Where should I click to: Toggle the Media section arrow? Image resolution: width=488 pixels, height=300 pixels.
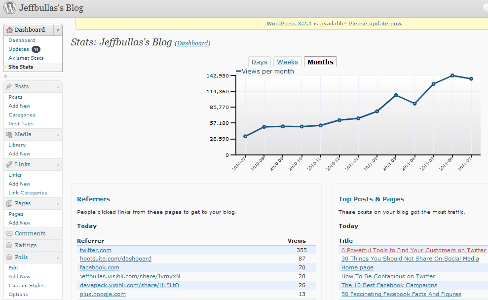[x=58, y=135]
